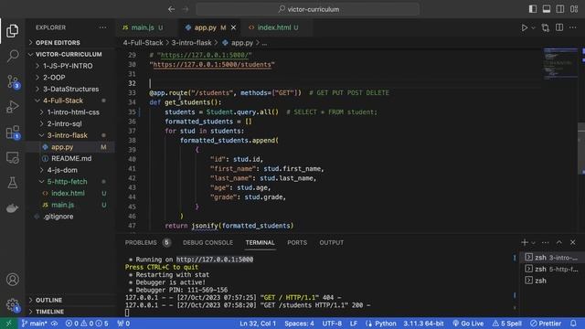Click the Go Live status button

click(468, 324)
